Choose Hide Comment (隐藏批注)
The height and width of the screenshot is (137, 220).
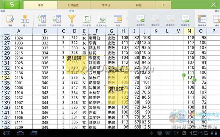pos(170,20)
